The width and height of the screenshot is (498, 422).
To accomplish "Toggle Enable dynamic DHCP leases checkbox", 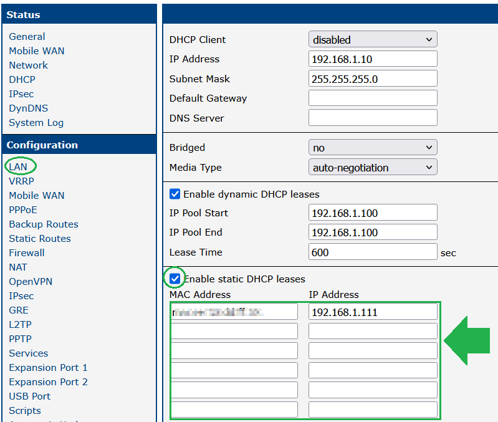I will (175, 194).
